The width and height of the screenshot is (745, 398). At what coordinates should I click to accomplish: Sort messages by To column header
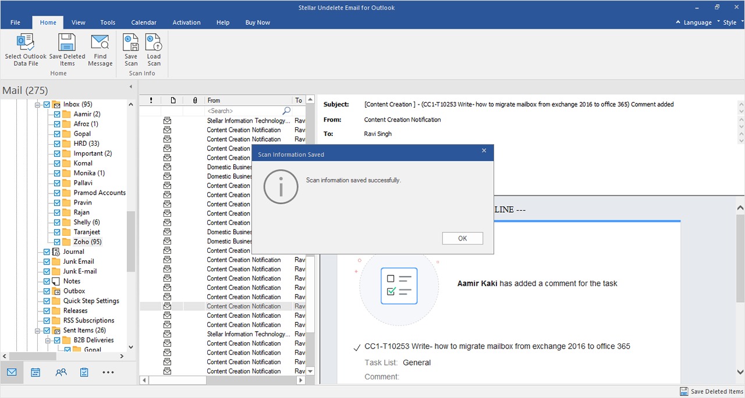pos(299,101)
